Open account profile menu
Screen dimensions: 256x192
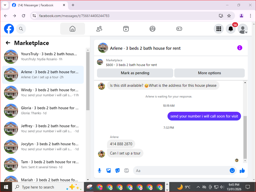[x=243, y=29]
